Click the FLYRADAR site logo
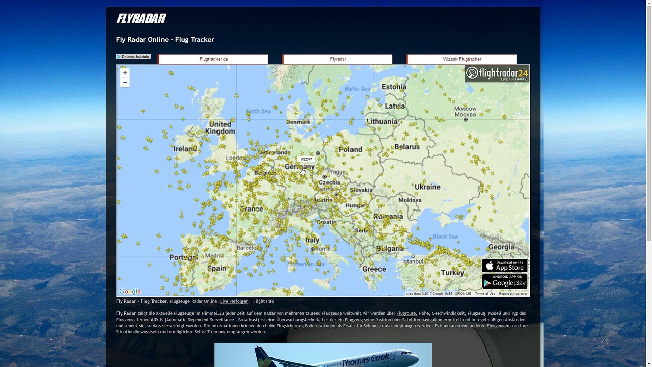Screen dimensions: 652x367 coord(141,19)
